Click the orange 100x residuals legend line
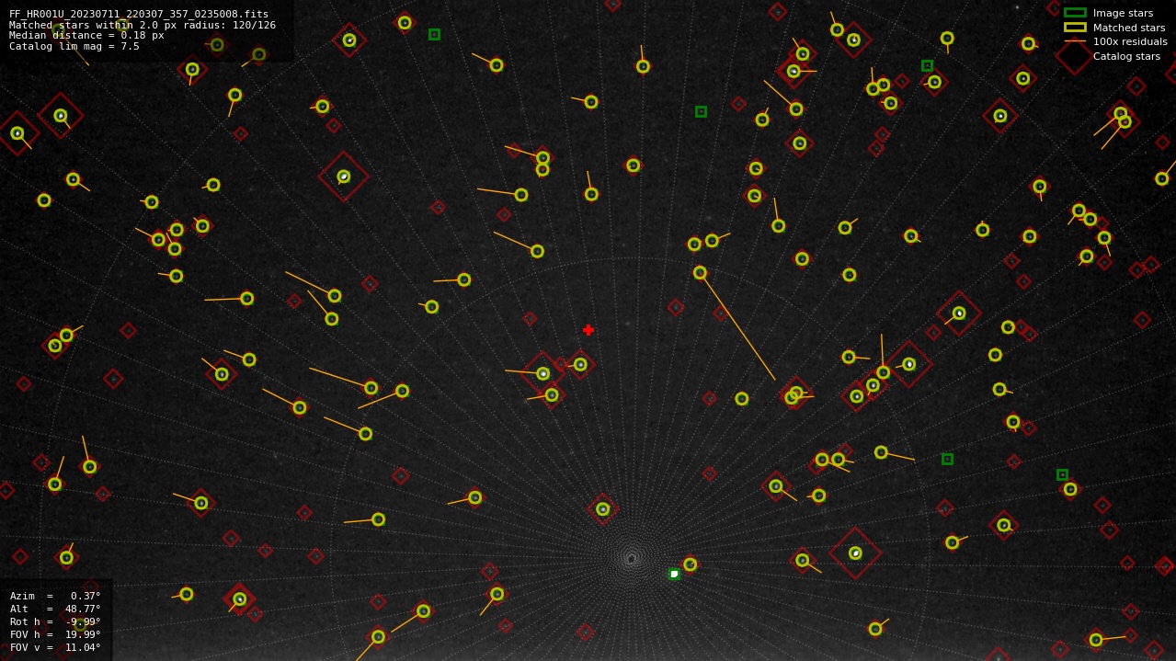Viewport: 1176px width, 661px height. tap(1075, 41)
